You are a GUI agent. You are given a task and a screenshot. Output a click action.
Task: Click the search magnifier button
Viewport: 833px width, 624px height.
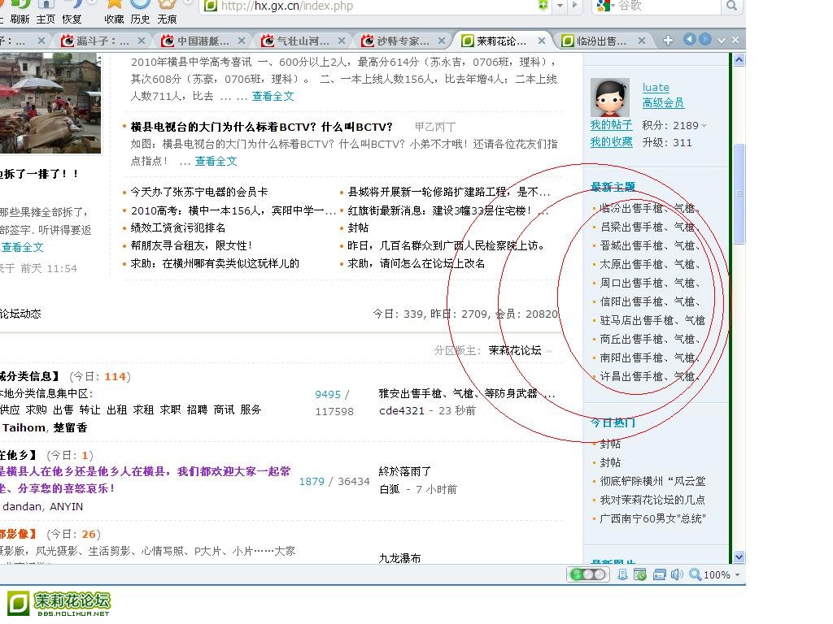point(731,6)
